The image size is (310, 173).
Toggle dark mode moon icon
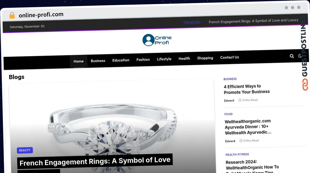click(x=300, y=56)
